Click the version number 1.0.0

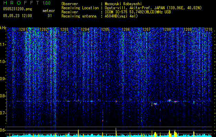click(x=47, y=3)
